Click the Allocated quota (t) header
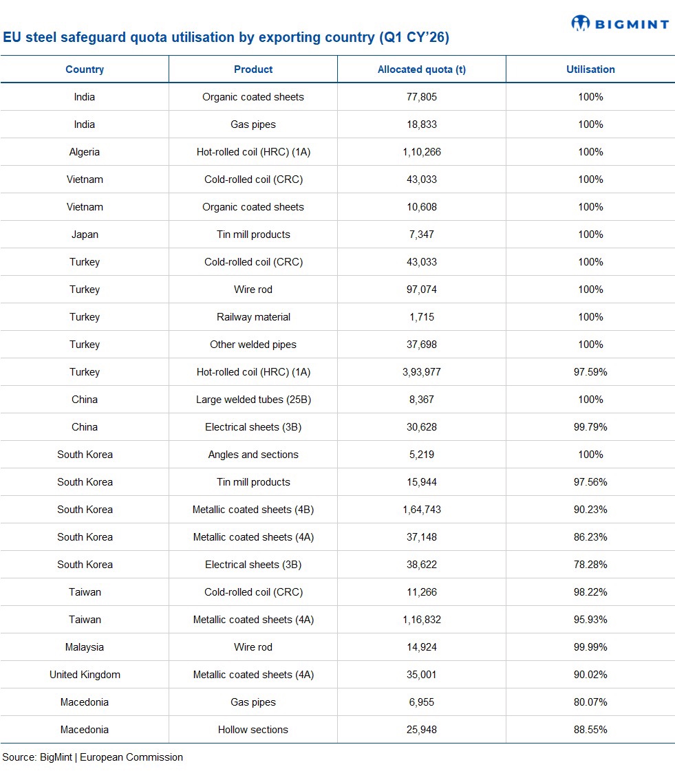675x771 pixels. [422, 69]
